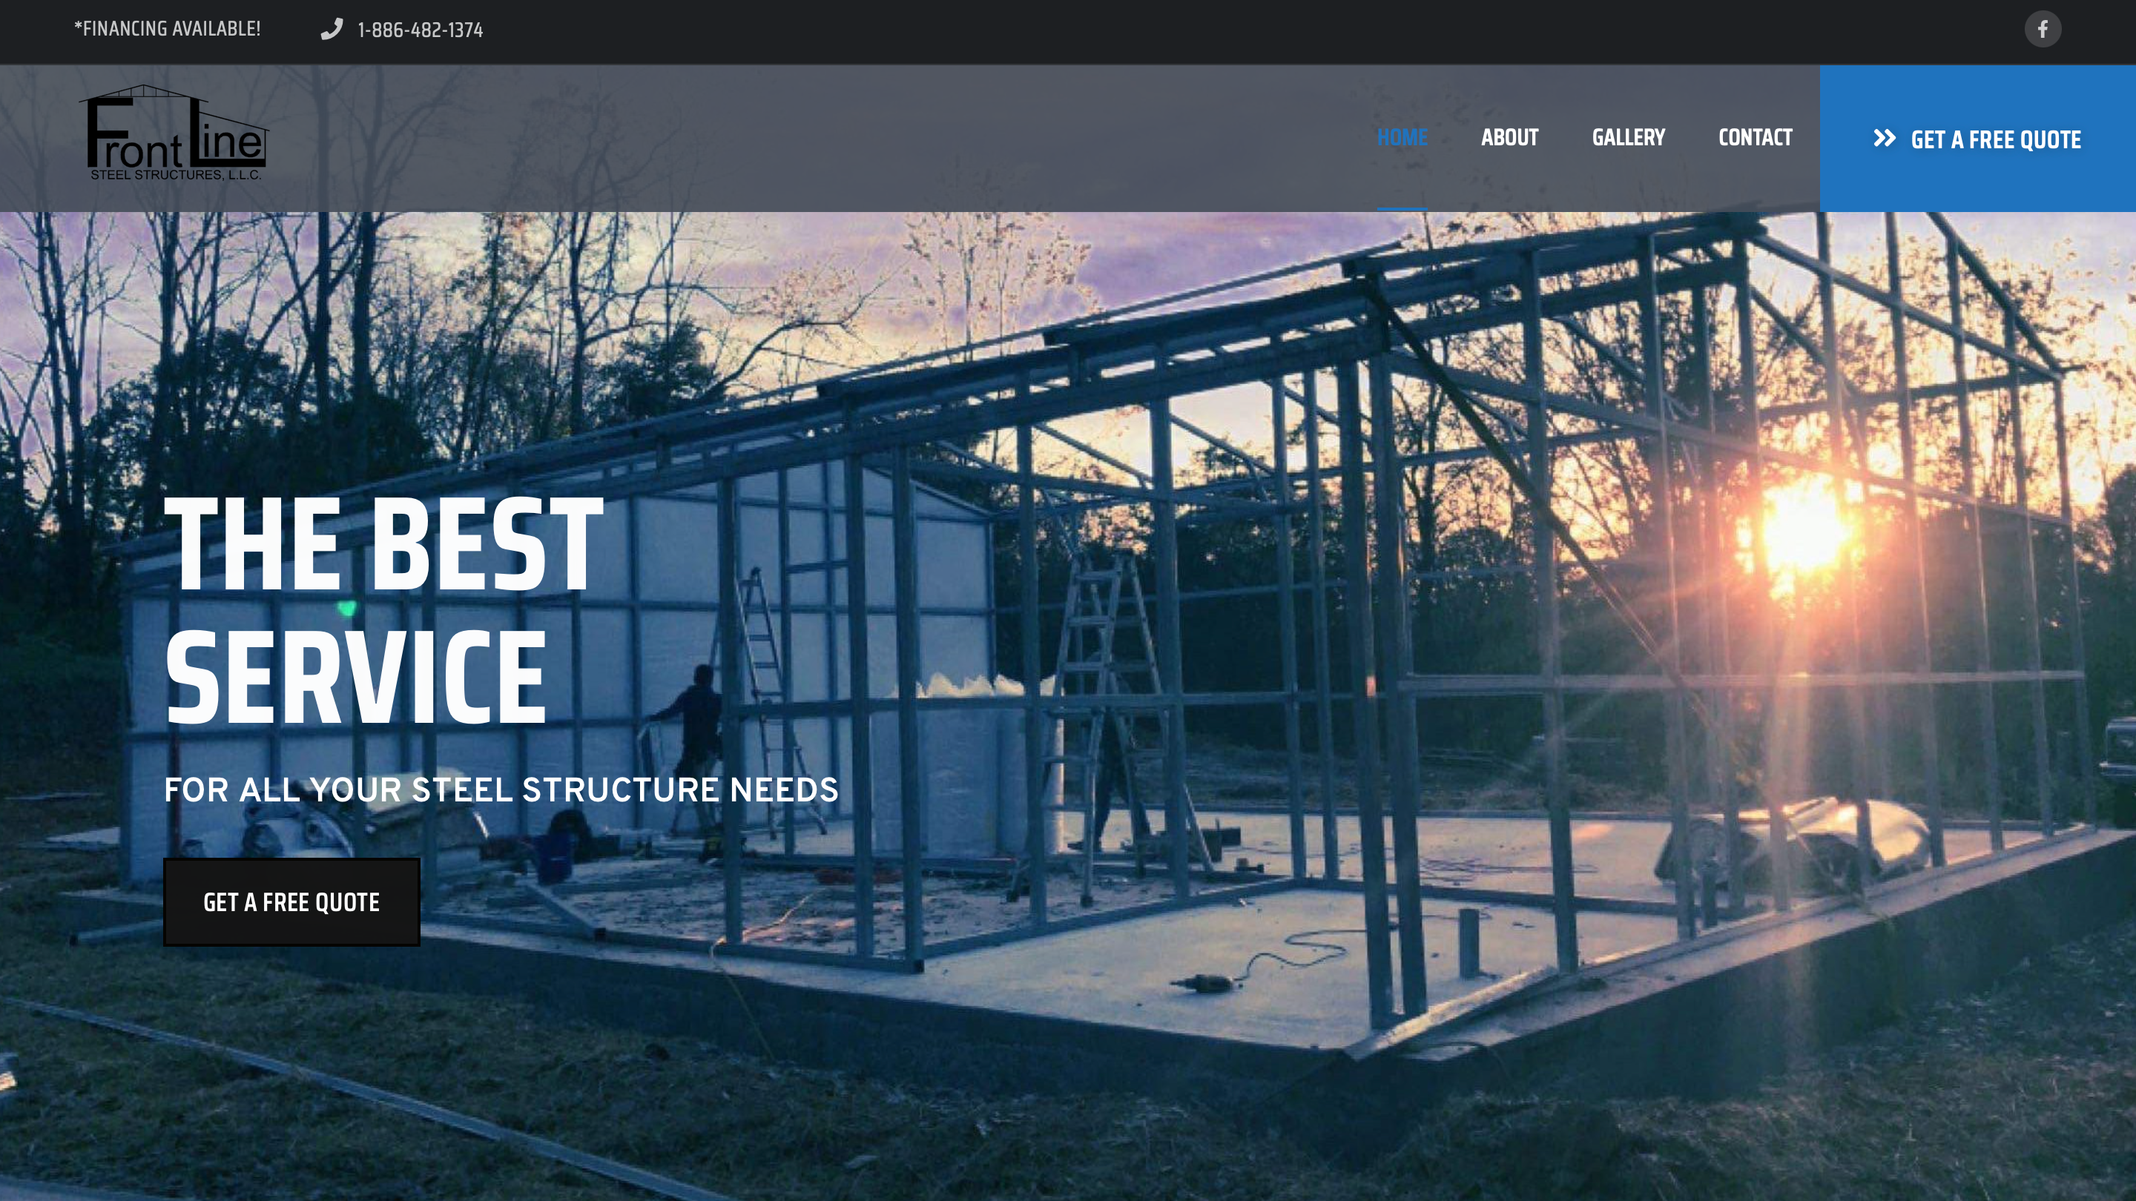The image size is (2136, 1201).
Task: Select CONTACT in the navigation
Action: click(x=1755, y=138)
